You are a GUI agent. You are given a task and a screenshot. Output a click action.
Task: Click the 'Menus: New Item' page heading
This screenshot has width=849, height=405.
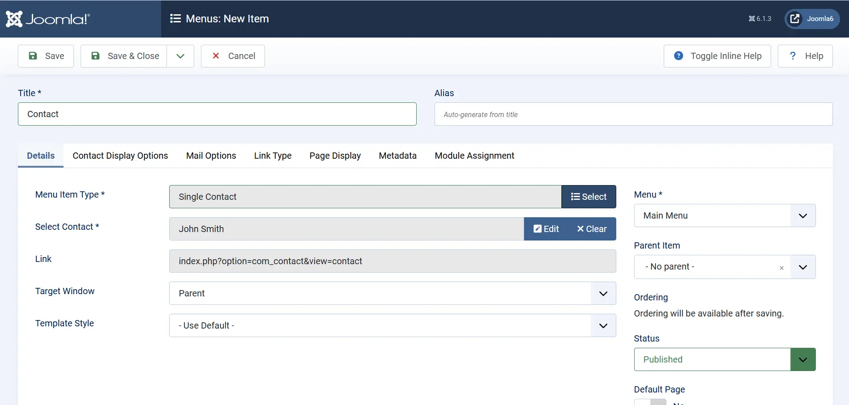227,19
